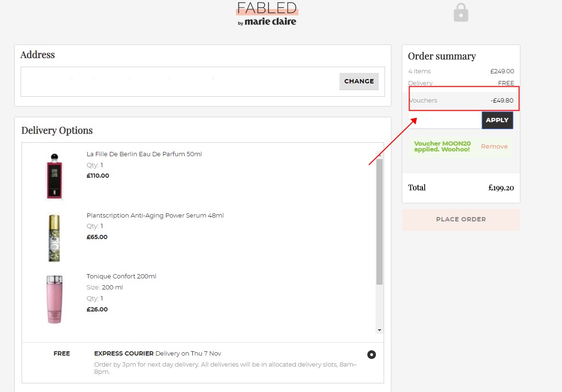Remove the MOON20 voucher

494,146
